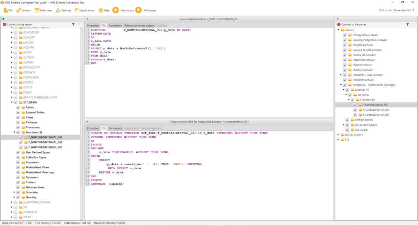Collapse the SCT_DEMO schema node

[x=11, y=103]
